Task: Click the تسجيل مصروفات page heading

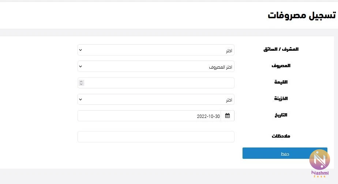Action: [x=302, y=15]
